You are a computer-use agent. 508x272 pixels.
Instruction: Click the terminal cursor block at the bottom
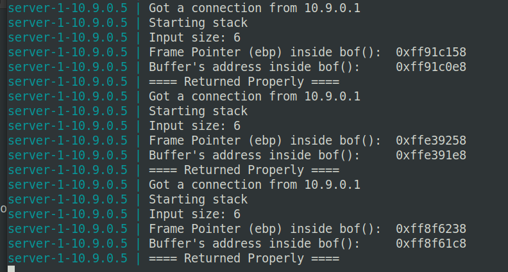pos(11,269)
